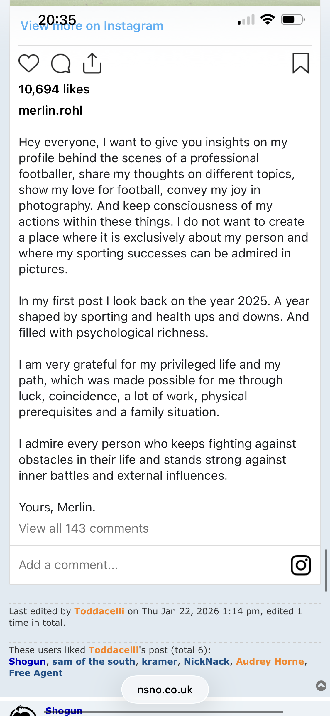The height and width of the screenshot is (716, 330).
Task: Tap the scroll-to-top arrow icon
Action: click(321, 686)
